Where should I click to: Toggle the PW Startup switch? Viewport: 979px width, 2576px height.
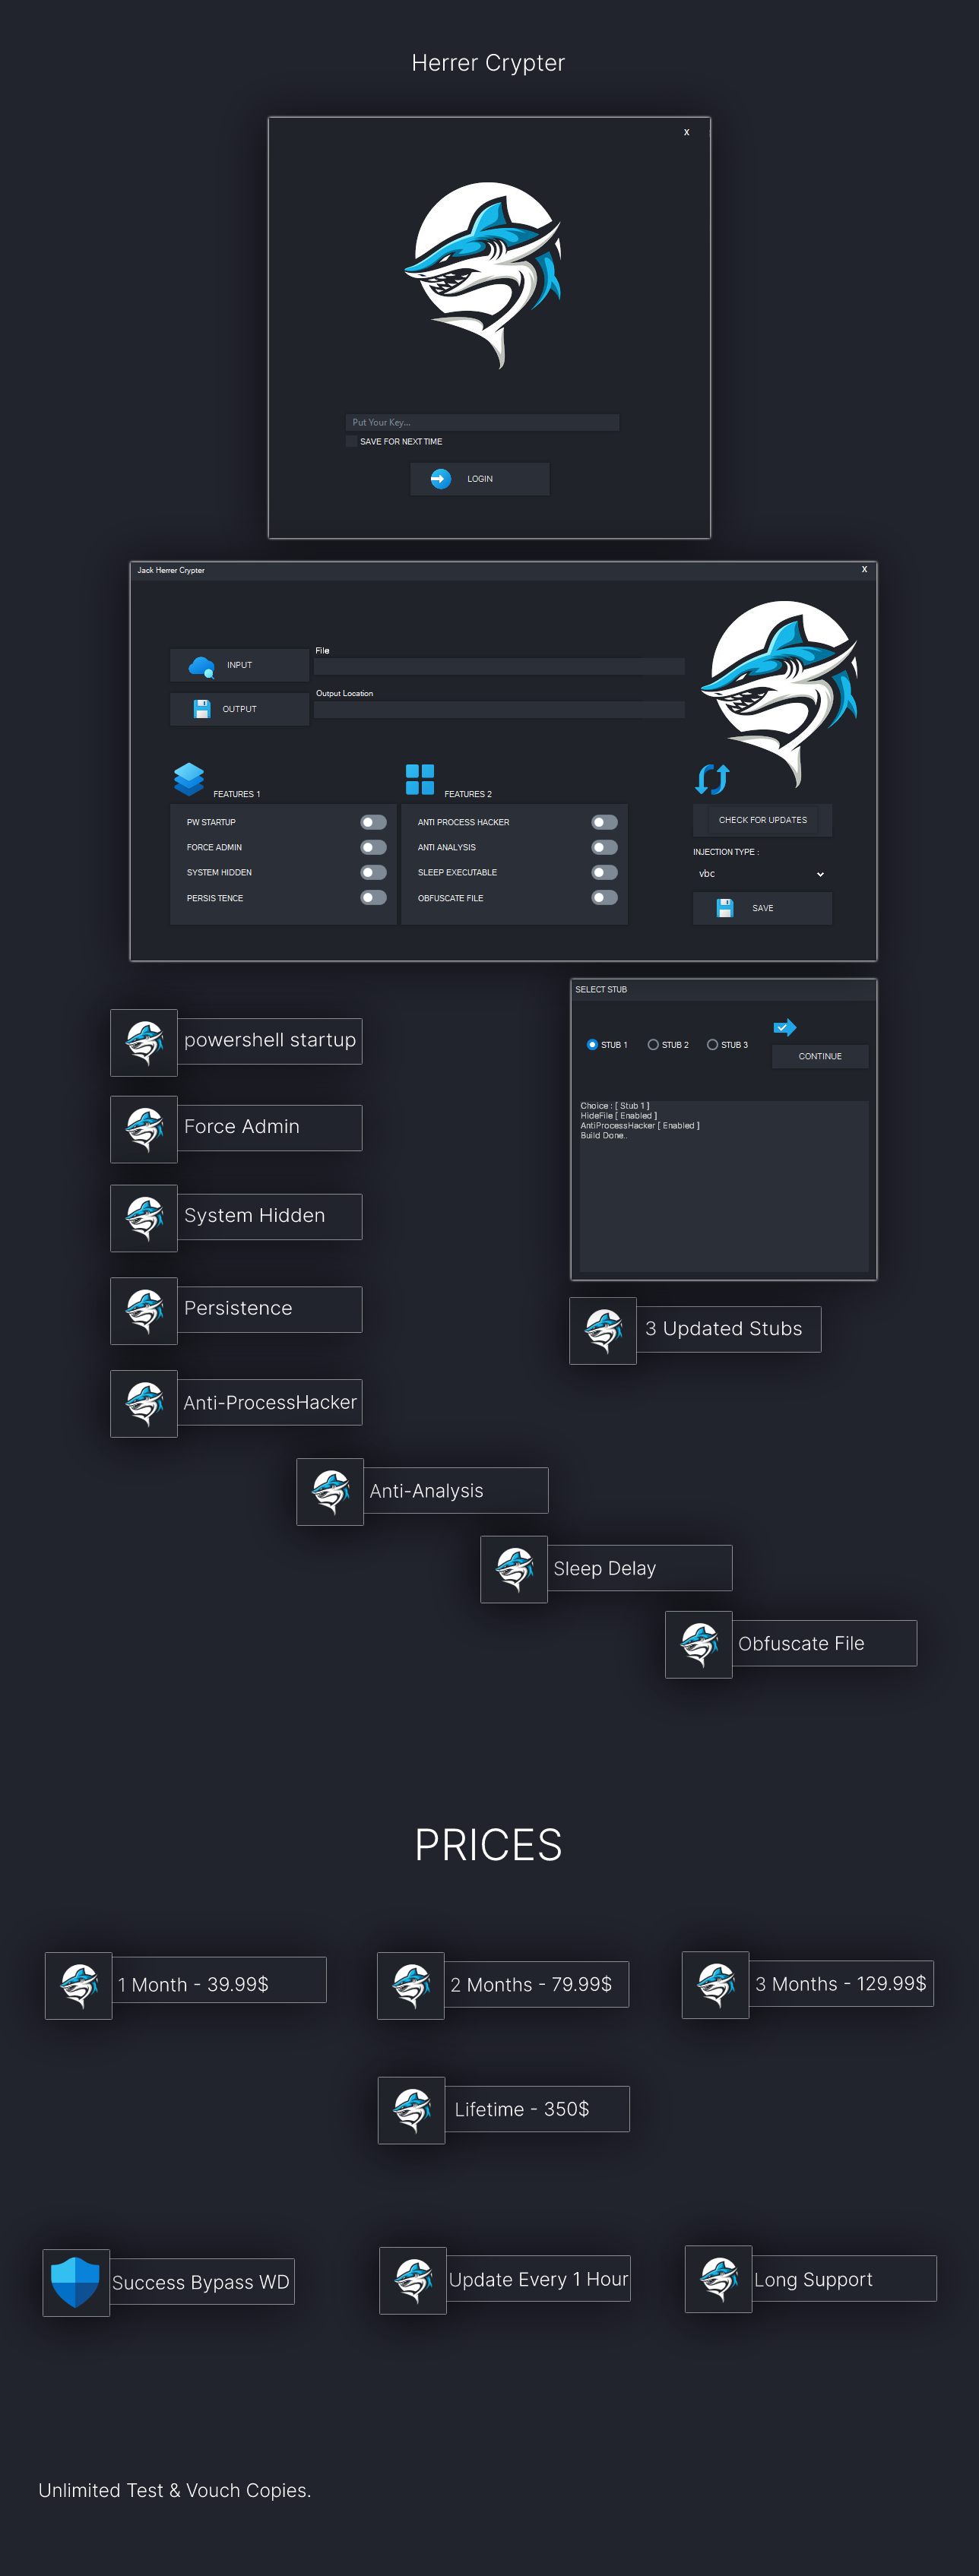pos(373,822)
